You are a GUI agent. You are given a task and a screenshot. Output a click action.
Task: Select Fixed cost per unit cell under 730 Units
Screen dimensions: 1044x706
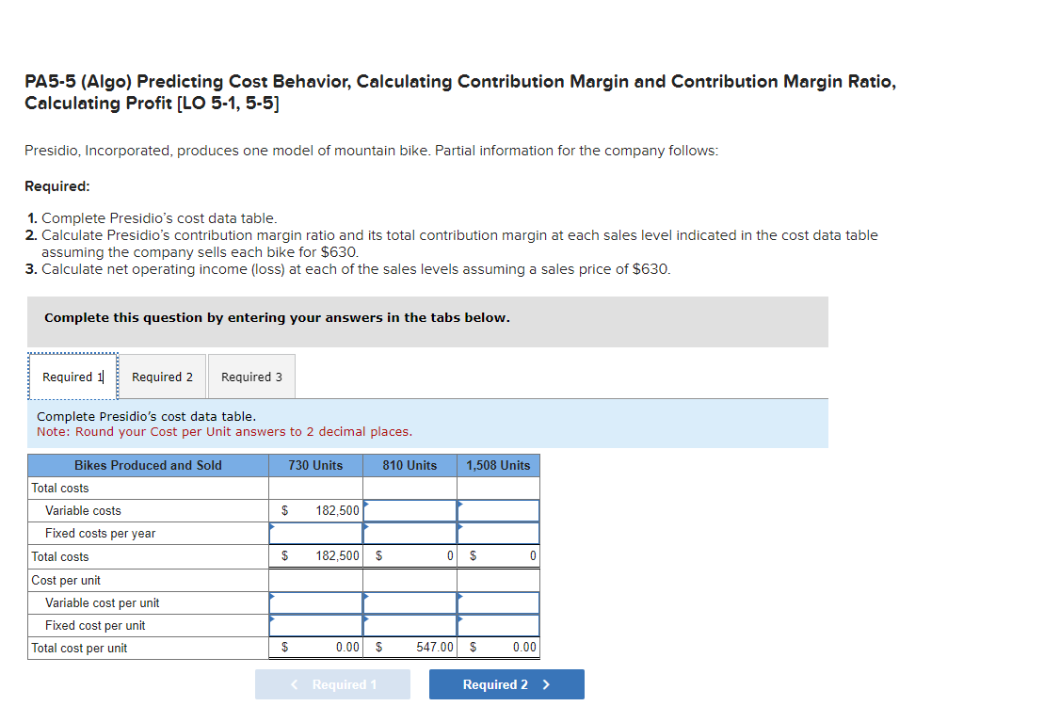pyautogui.click(x=315, y=625)
